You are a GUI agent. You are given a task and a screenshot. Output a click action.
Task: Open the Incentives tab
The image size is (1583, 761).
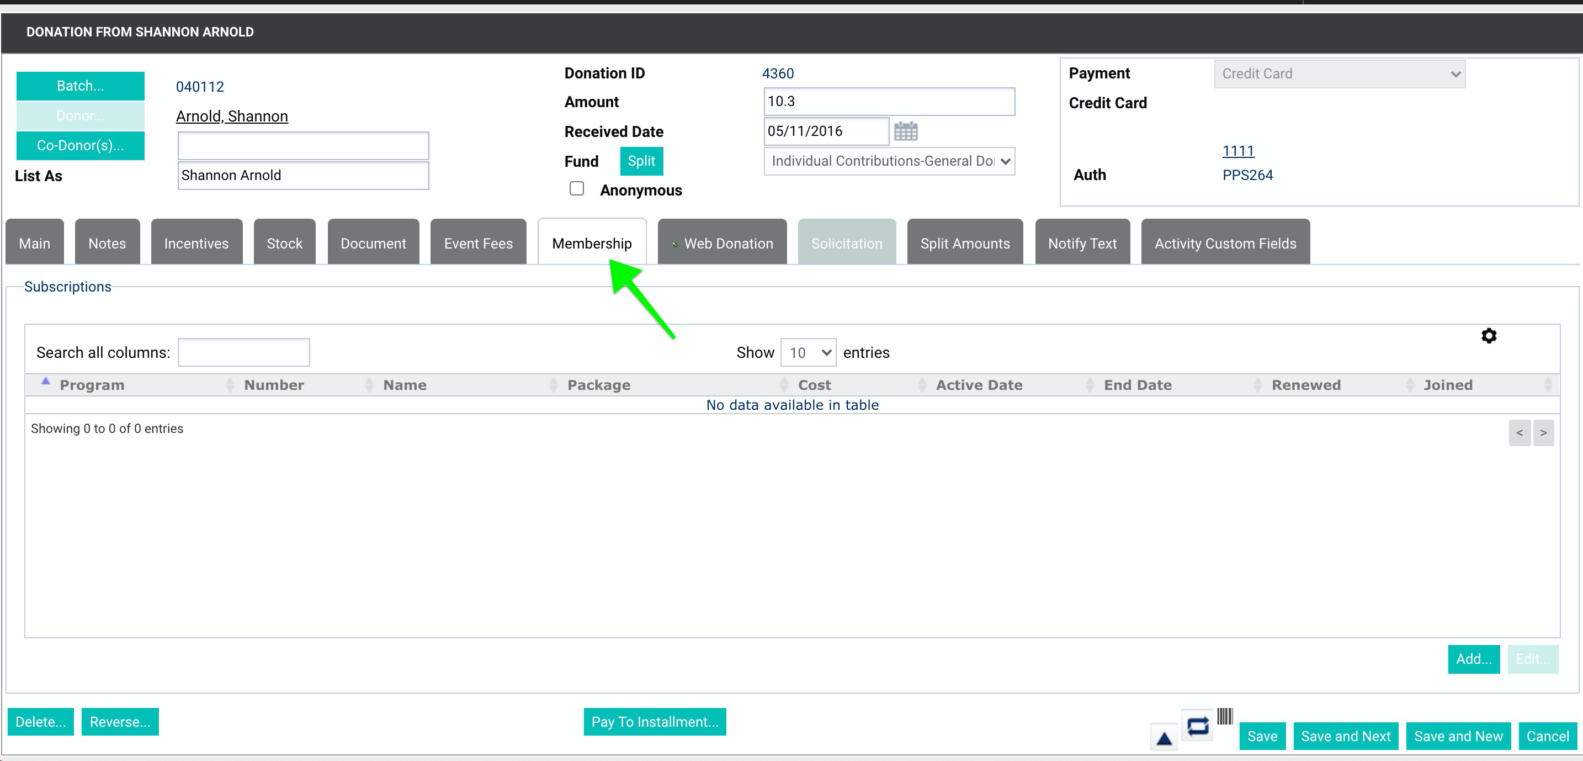click(196, 244)
